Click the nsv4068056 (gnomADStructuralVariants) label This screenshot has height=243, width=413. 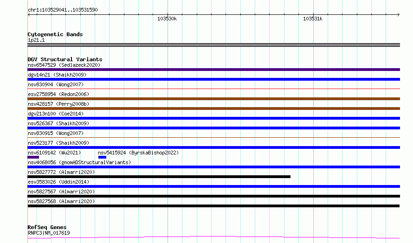79,162
